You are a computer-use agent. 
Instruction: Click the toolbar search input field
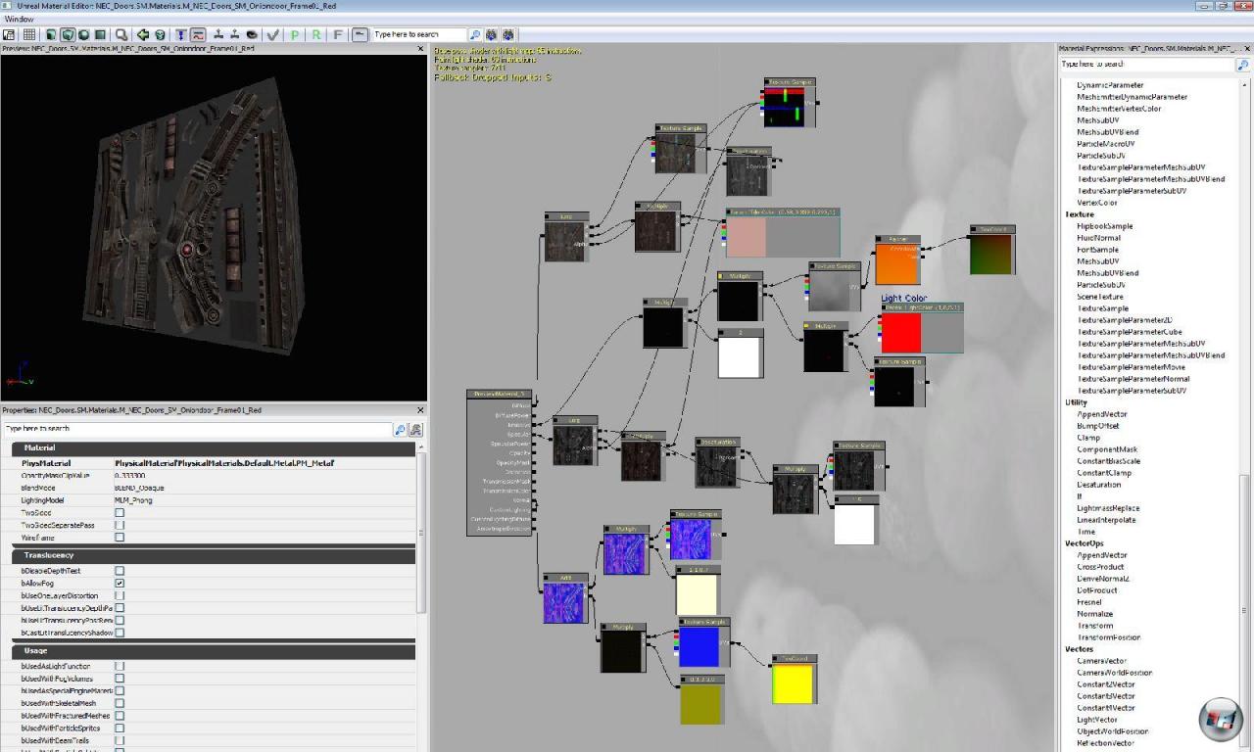coord(419,34)
